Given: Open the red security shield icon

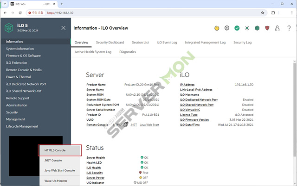Looking at the screenshot, I should (x=267, y=28).
